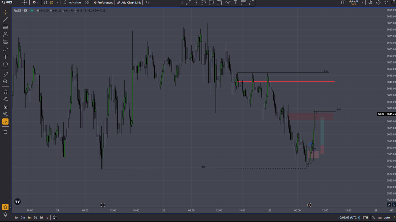Expand the default layout dropdown arrow

pos(362,2)
